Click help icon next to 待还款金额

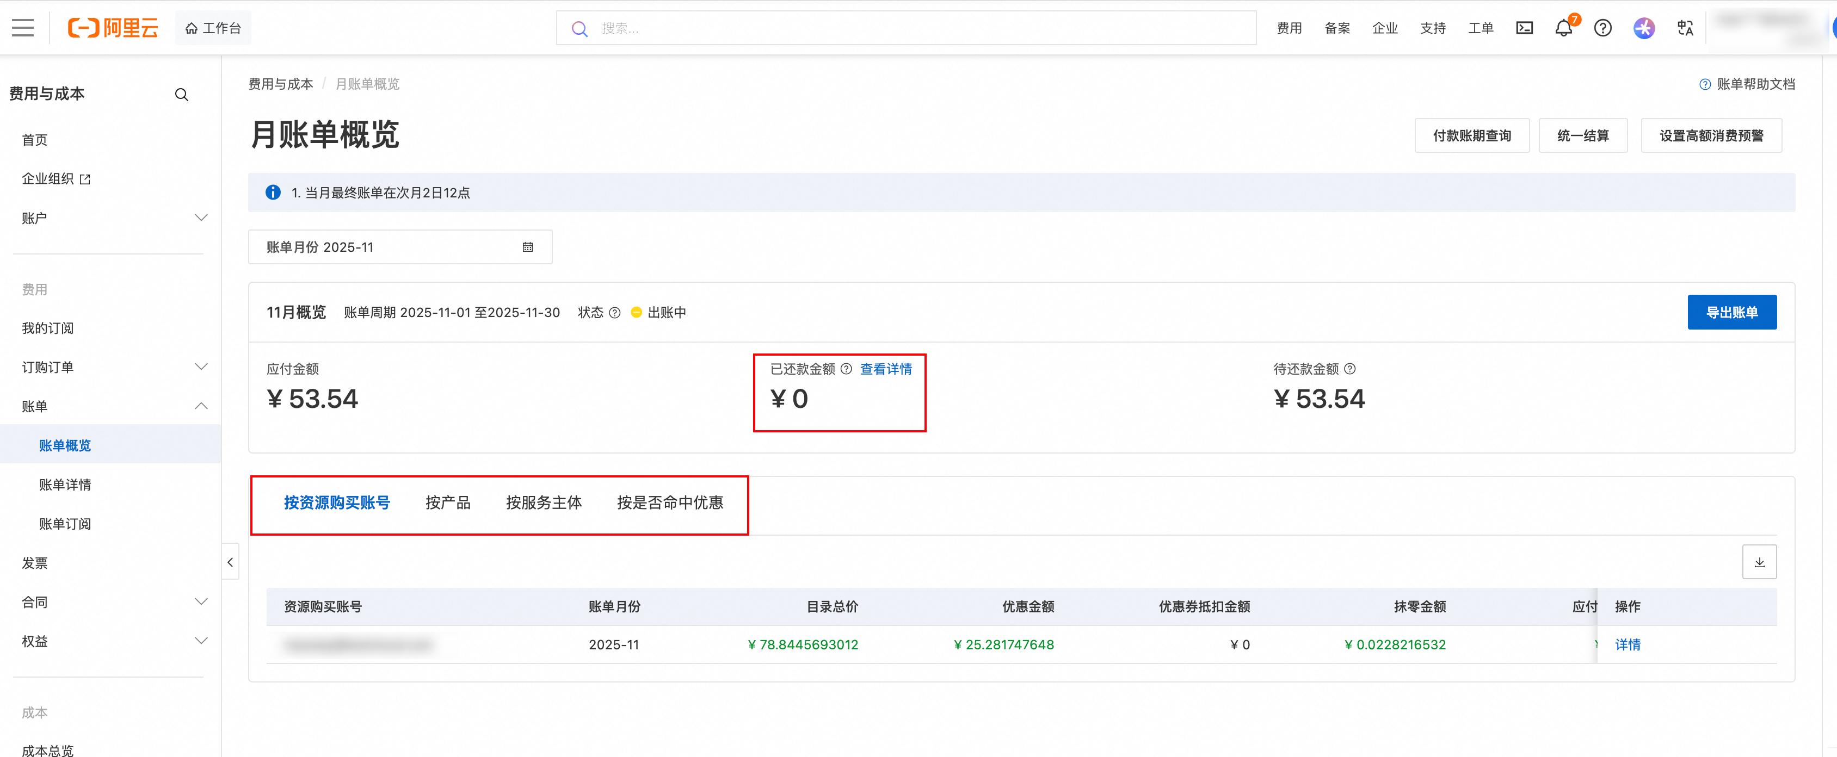[1350, 369]
